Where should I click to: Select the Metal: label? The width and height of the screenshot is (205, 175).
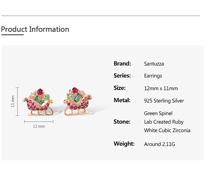122,100
